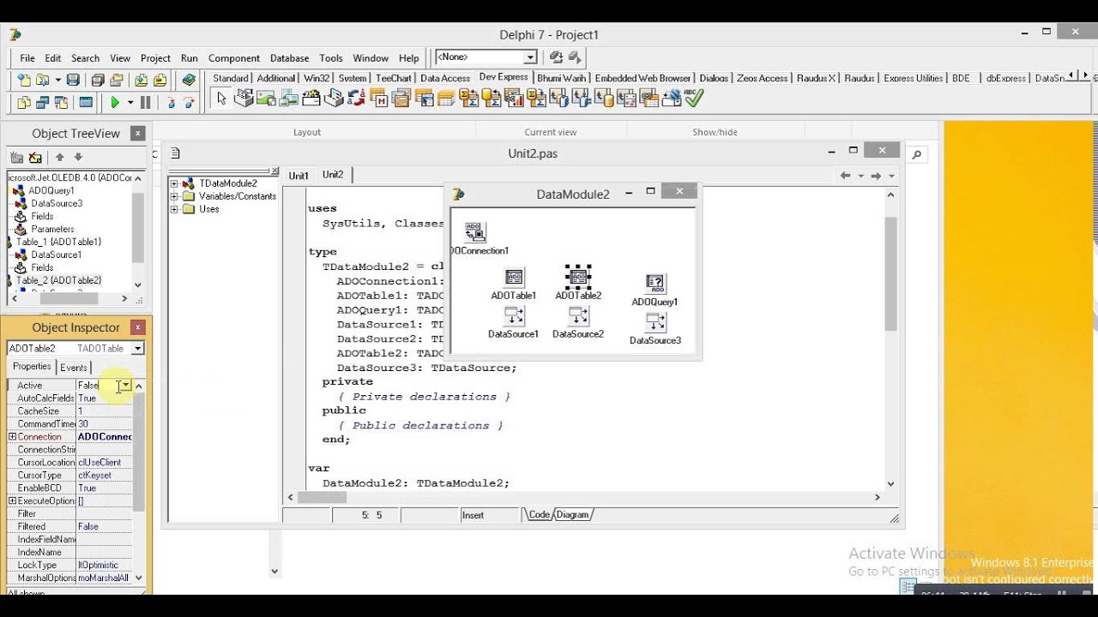Select the arrow cursor palette tool
This screenshot has height=617, width=1098.
(x=221, y=99)
